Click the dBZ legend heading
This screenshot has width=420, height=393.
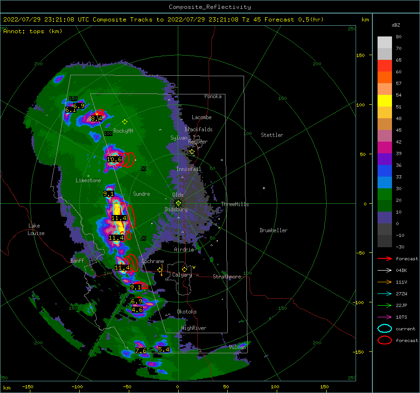pos(396,25)
